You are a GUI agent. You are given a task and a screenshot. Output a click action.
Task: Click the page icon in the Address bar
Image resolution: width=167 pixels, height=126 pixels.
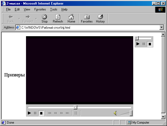[18, 28]
